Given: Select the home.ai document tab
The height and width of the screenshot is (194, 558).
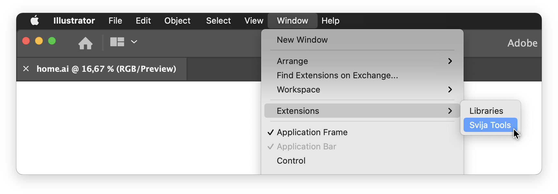Looking at the screenshot, I should click(x=106, y=69).
